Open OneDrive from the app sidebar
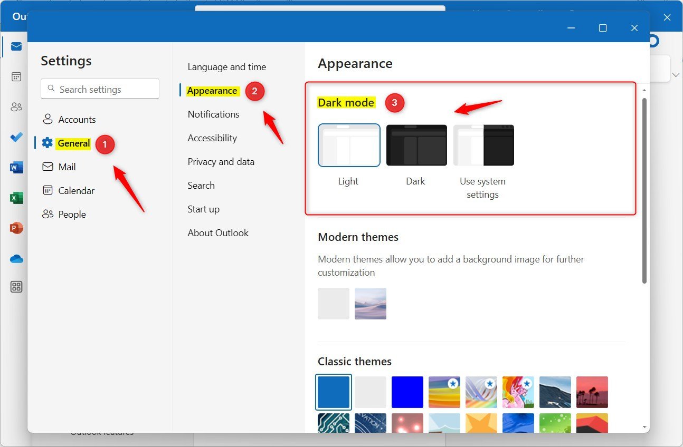Screen dimensions: 683x447 (16, 258)
